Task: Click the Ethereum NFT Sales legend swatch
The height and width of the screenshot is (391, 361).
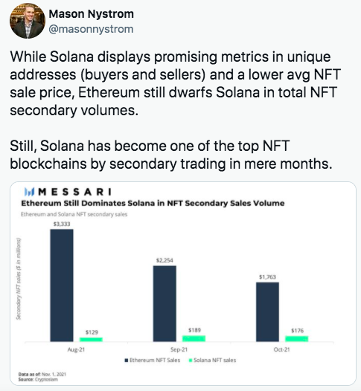Action: [127, 361]
